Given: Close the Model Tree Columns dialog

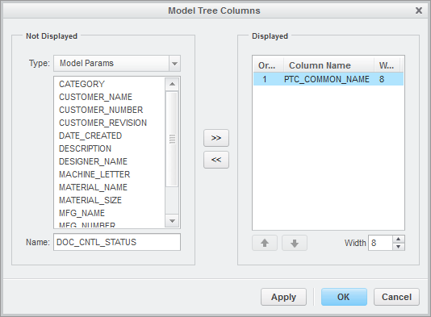Looking at the screenshot, I should (x=419, y=10).
